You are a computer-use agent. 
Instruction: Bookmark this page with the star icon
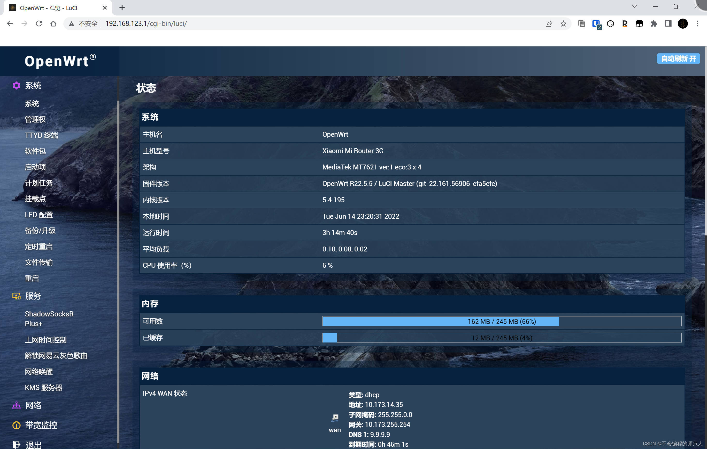tap(563, 24)
